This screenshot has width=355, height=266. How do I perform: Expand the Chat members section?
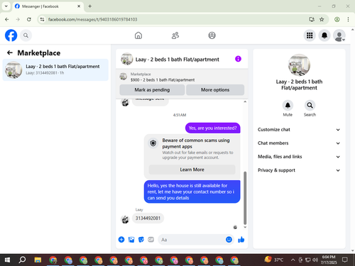299,143
